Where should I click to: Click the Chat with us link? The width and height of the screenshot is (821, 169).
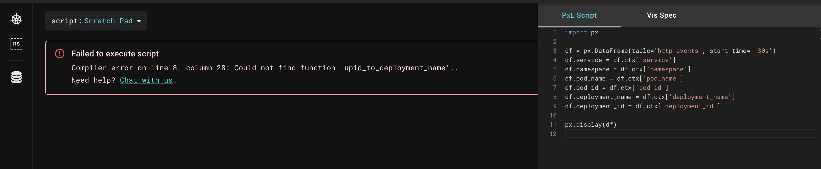(x=146, y=80)
